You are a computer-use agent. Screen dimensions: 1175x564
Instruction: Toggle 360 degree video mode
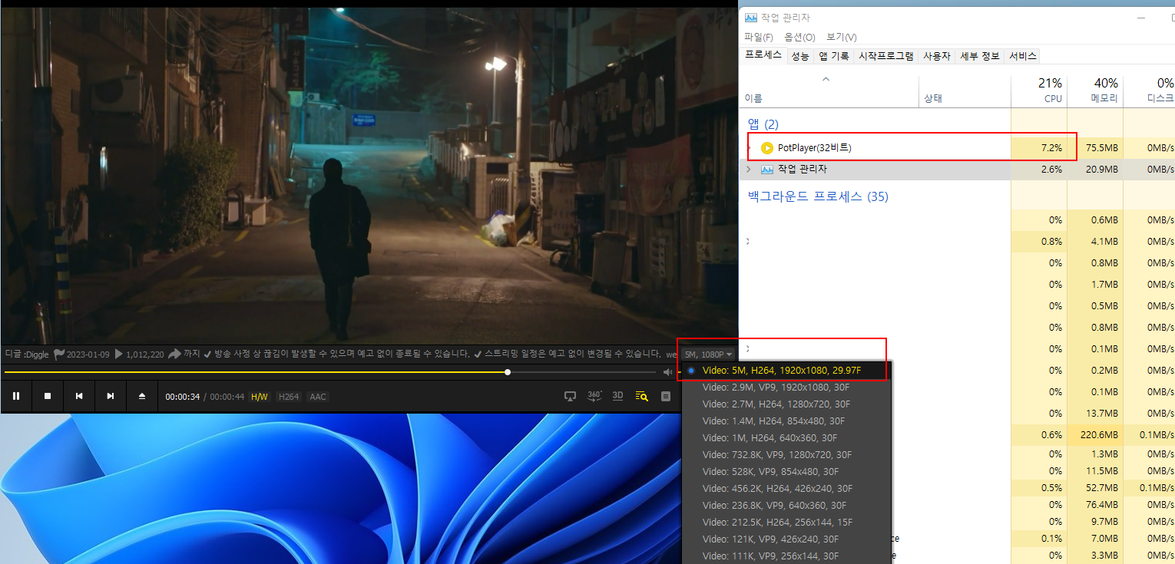pos(594,396)
